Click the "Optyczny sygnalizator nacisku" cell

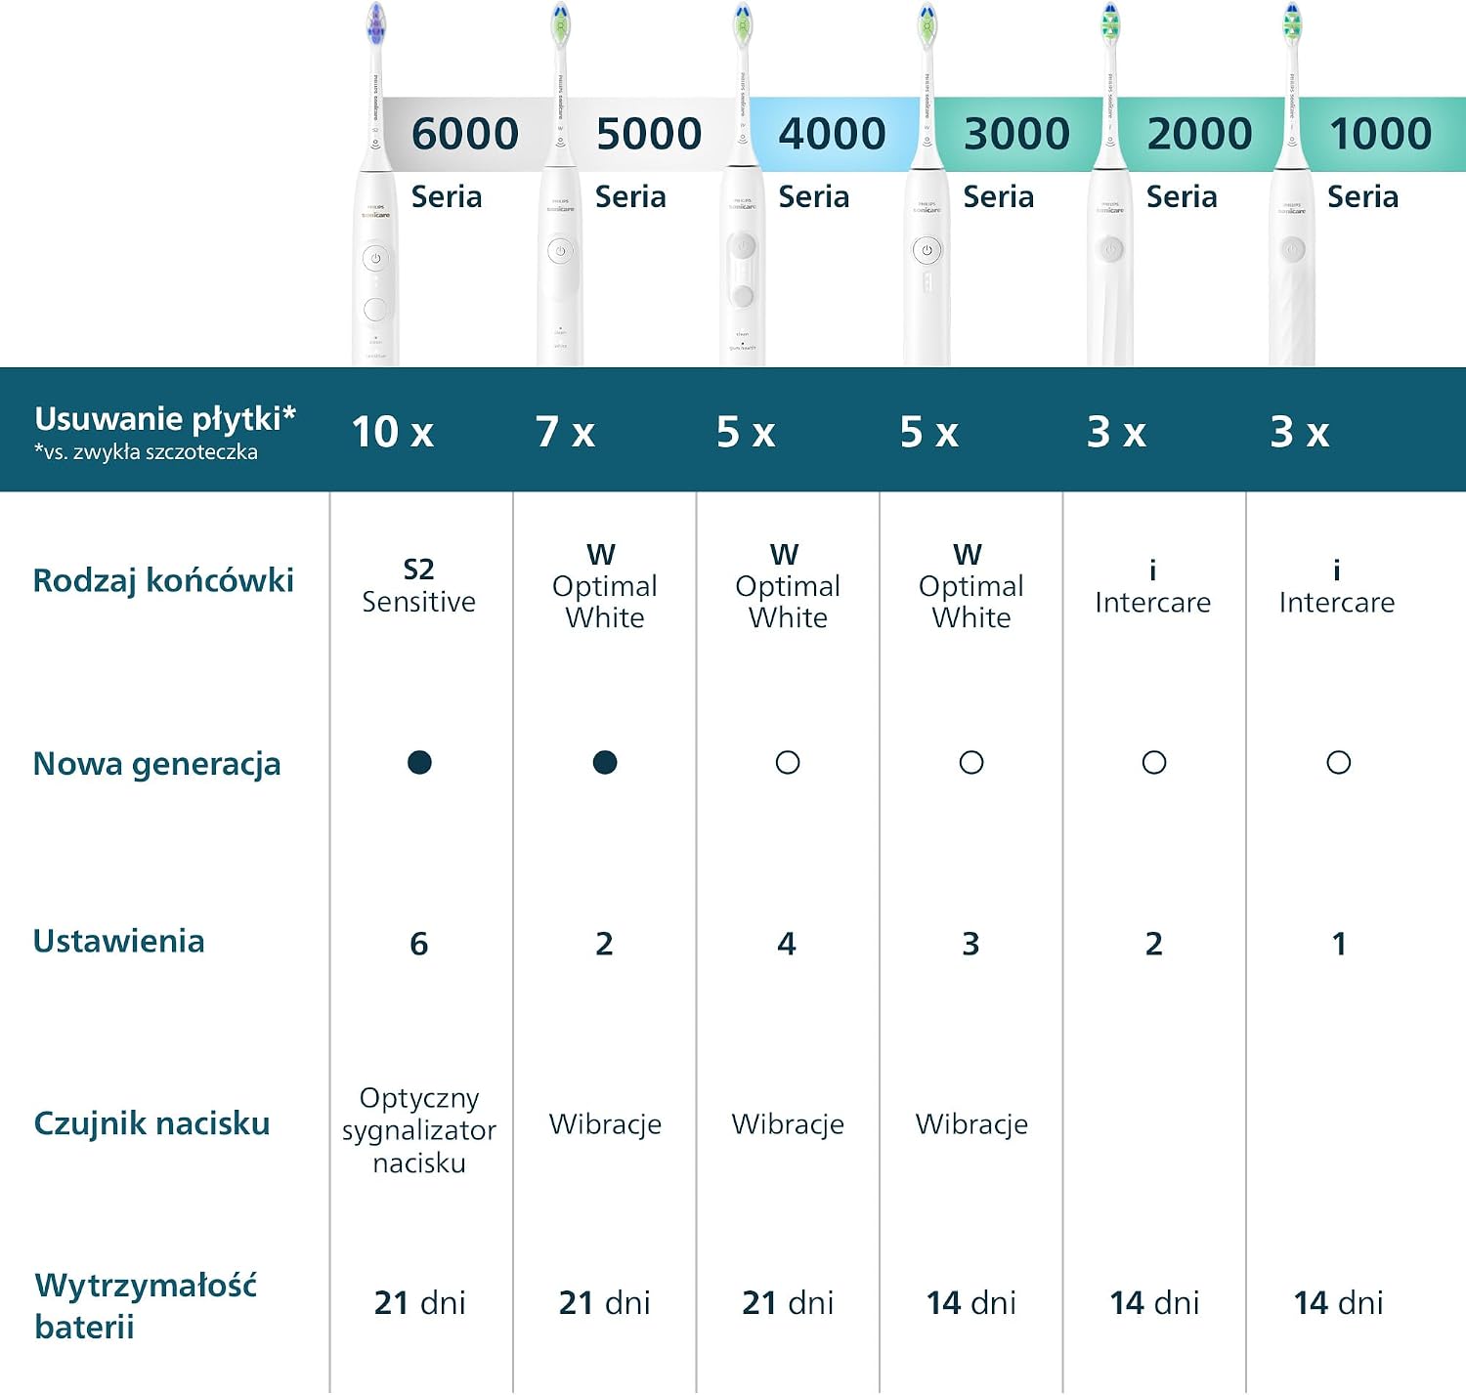(419, 1129)
